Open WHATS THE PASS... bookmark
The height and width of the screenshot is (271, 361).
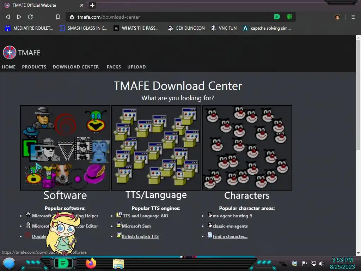(x=136, y=28)
